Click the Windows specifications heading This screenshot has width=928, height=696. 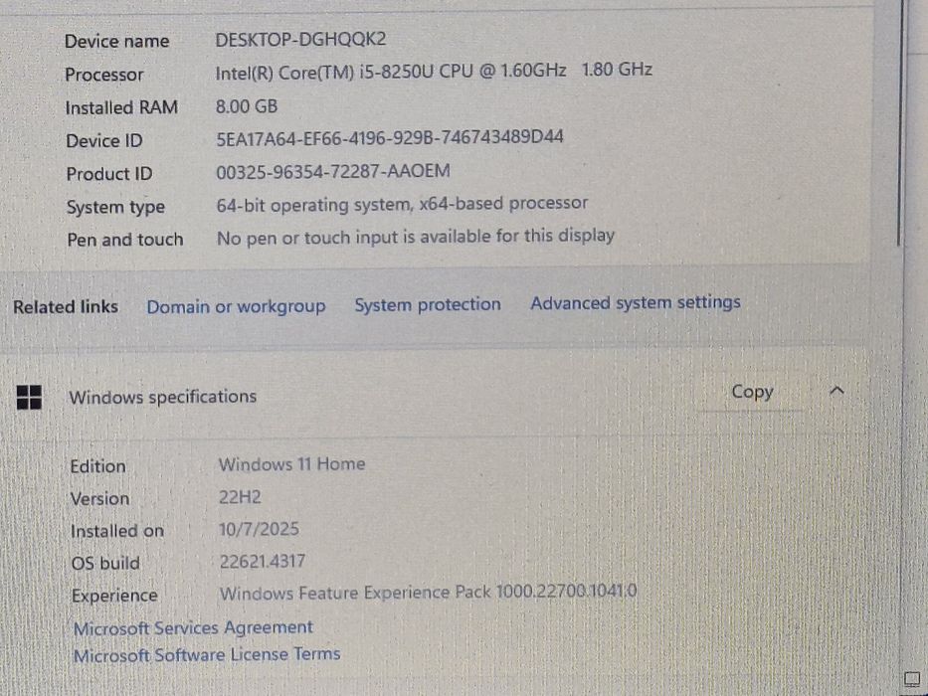point(163,397)
